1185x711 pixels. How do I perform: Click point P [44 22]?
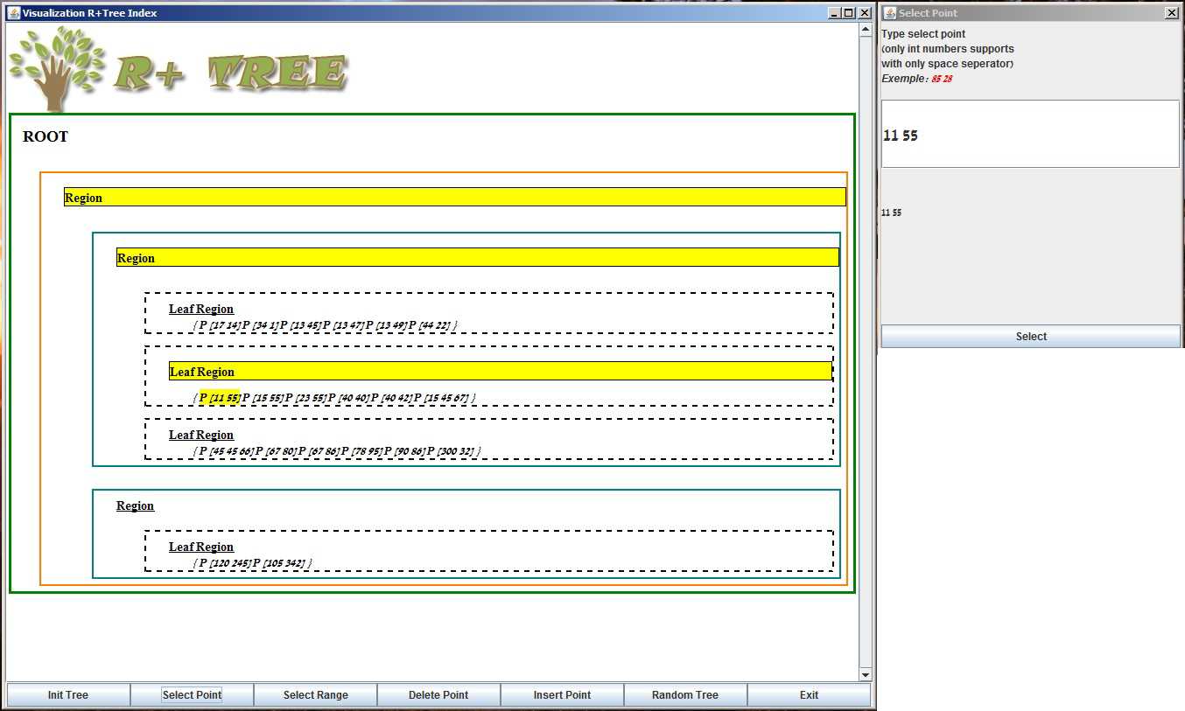429,325
